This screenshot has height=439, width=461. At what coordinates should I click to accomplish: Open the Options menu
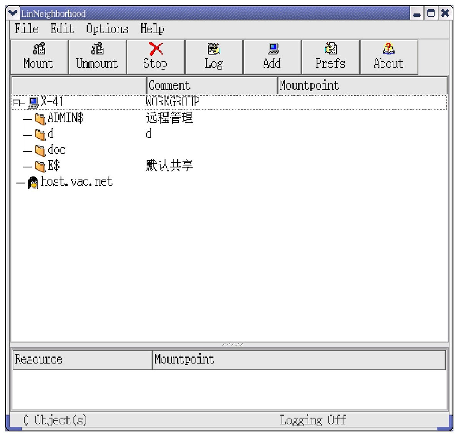(107, 29)
